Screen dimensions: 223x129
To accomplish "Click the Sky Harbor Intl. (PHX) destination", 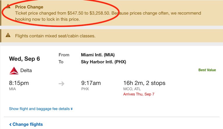I will (103, 62).
